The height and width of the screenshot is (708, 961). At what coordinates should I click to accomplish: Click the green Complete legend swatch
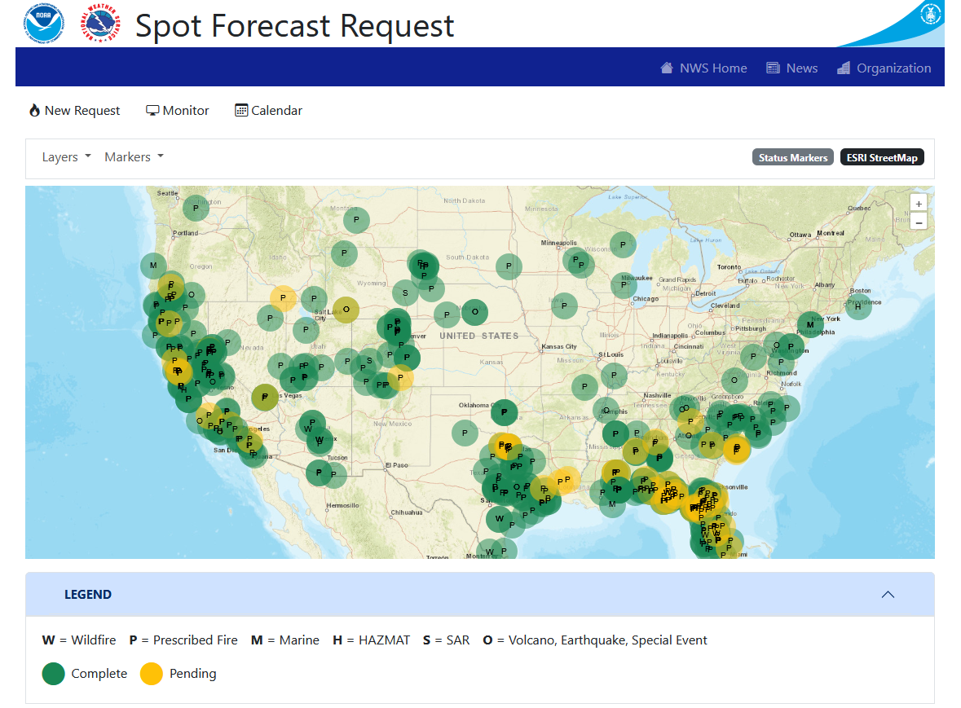[54, 674]
